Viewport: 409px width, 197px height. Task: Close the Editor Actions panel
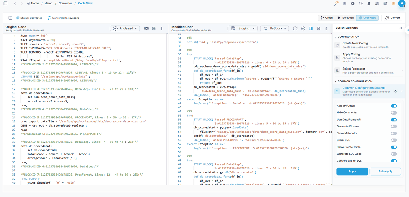(x=400, y=28)
